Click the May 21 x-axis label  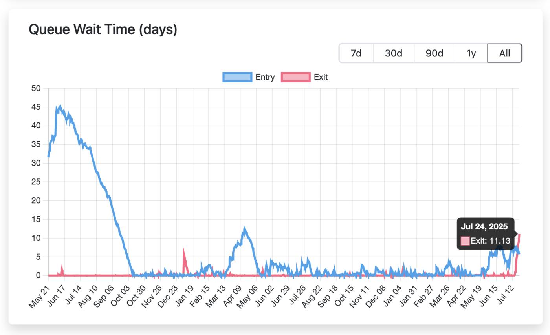[38, 296]
